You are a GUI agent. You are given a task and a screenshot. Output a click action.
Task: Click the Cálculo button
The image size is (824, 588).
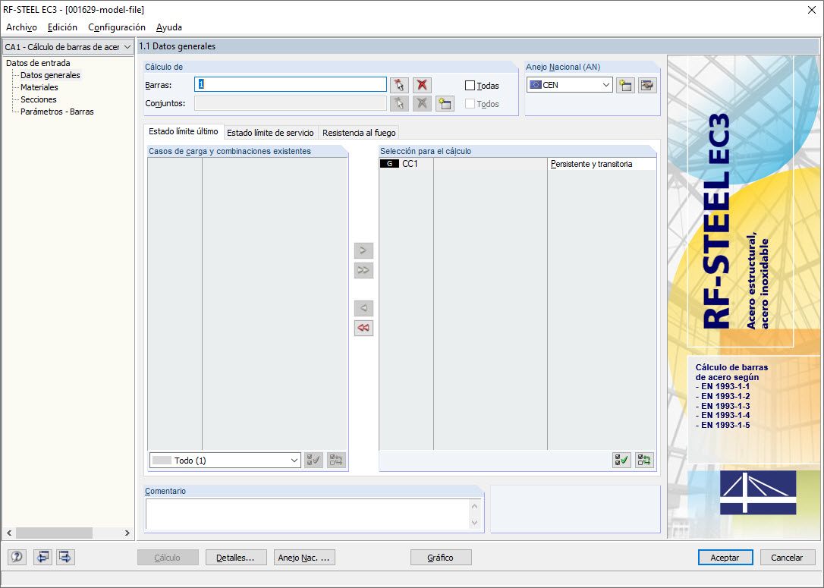(168, 558)
